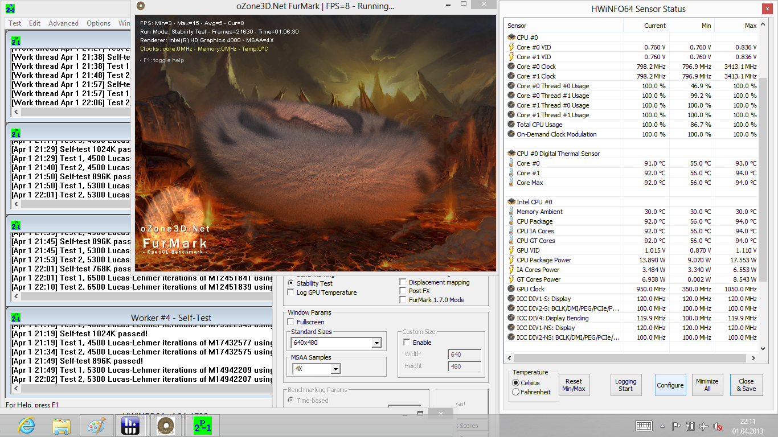
Task: Click the FurMark window title bar icon
Action: pos(141,6)
